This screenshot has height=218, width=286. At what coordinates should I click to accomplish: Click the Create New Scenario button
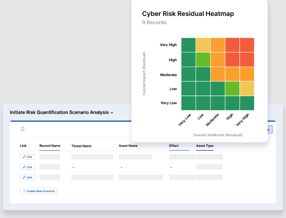click(38, 191)
